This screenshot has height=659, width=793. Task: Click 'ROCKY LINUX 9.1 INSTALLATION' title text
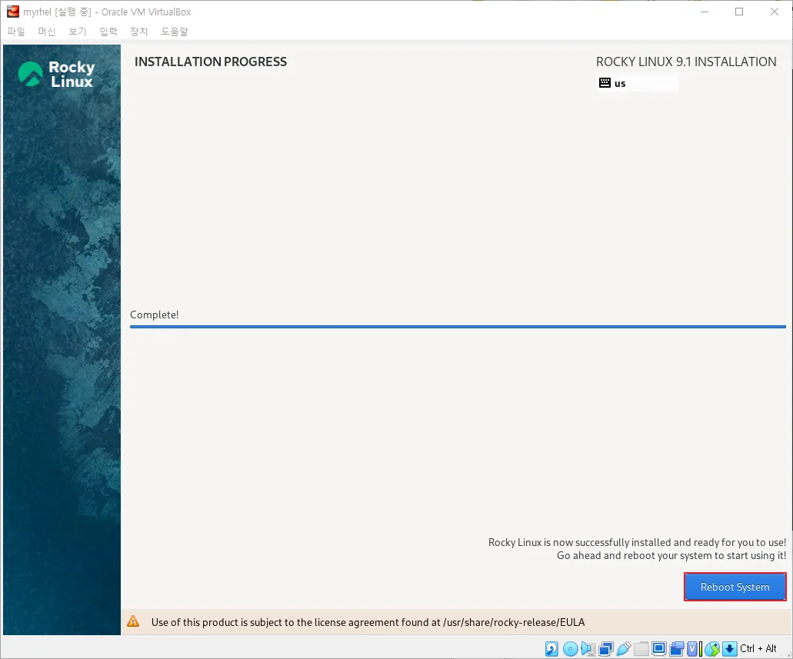[x=686, y=62]
